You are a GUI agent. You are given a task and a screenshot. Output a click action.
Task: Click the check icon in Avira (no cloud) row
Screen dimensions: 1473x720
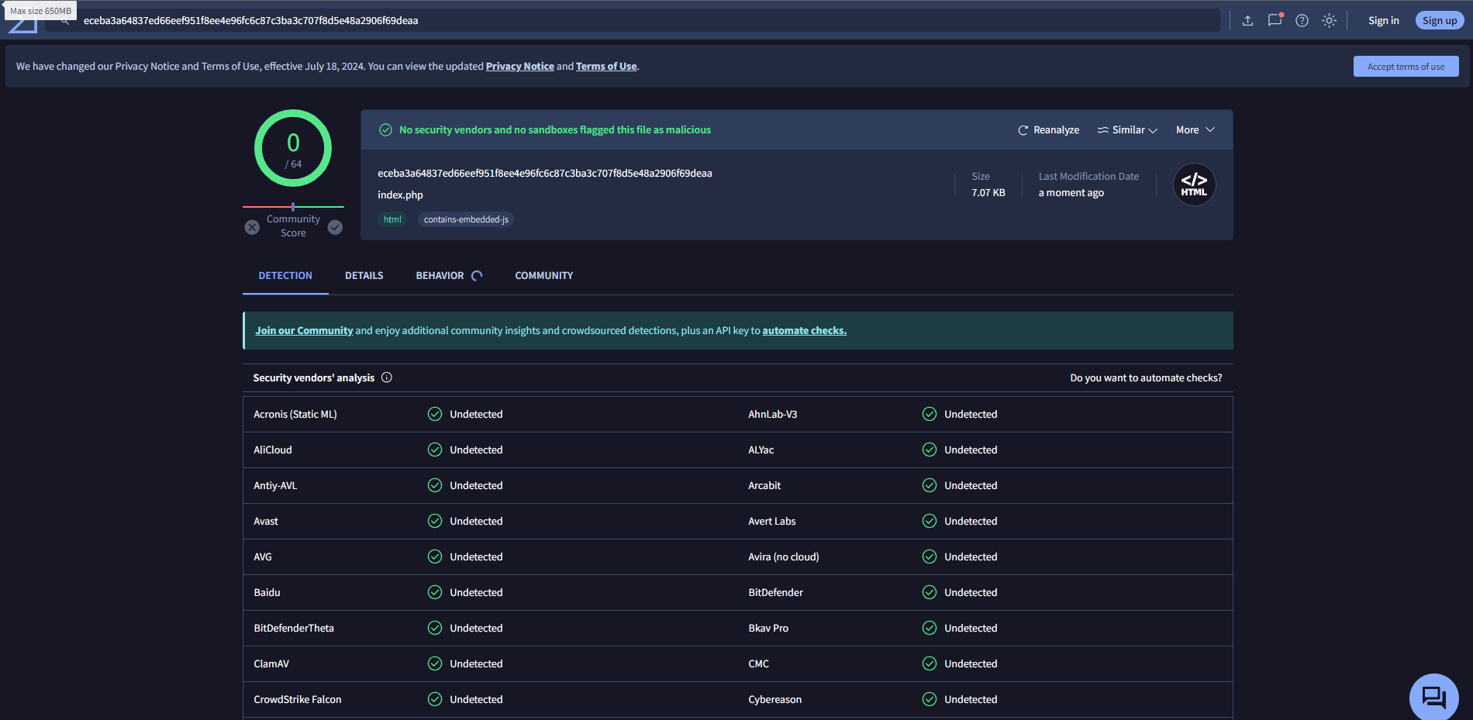tap(930, 556)
